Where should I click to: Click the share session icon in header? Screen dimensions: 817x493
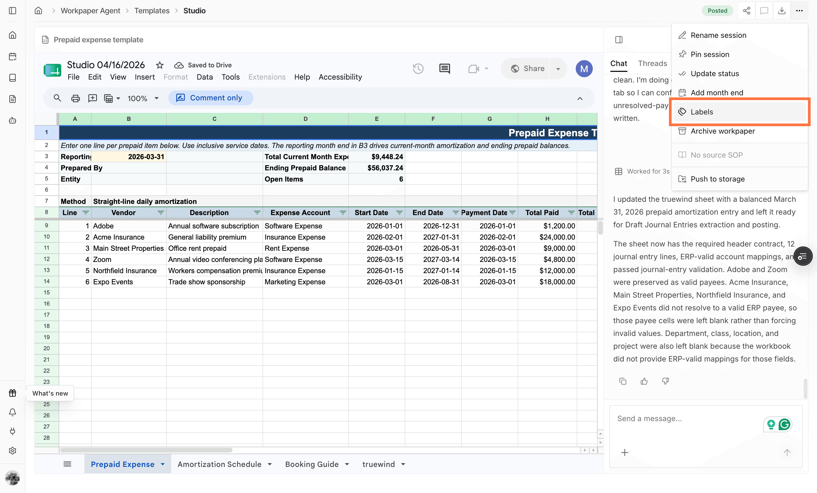[746, 11]
